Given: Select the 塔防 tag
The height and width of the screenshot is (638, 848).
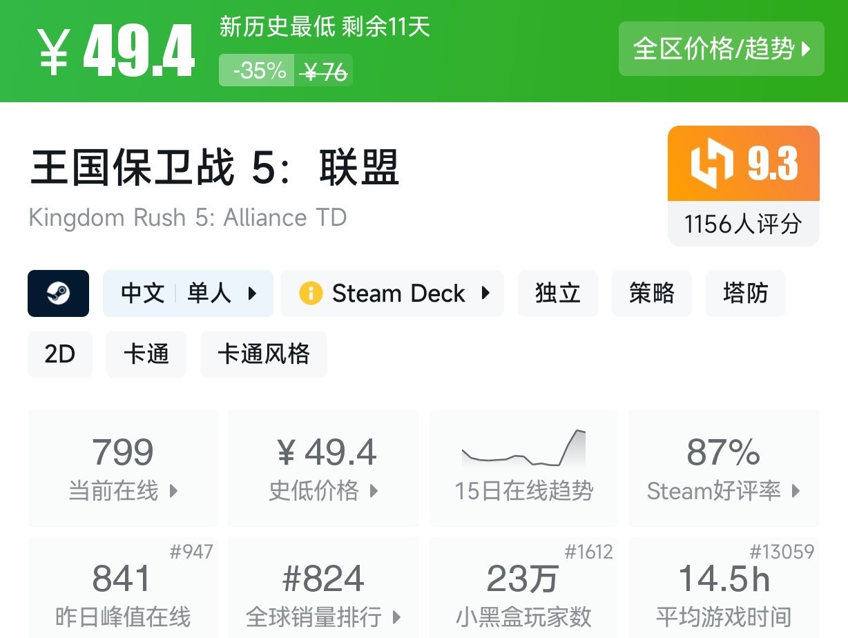Looking at the screenshot, I should pyautogui.click(x=746, y=293).
